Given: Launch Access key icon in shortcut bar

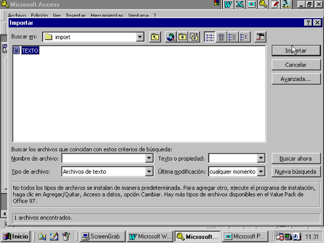Looking at the screenshot, I should click(263, 4).
